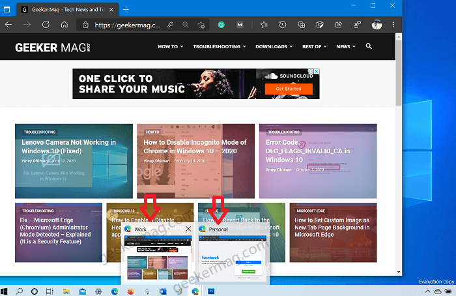Screen dimensions: 456x296
Task: Click the GEEKER MAG site logo
Action: [x=53, y=48]
